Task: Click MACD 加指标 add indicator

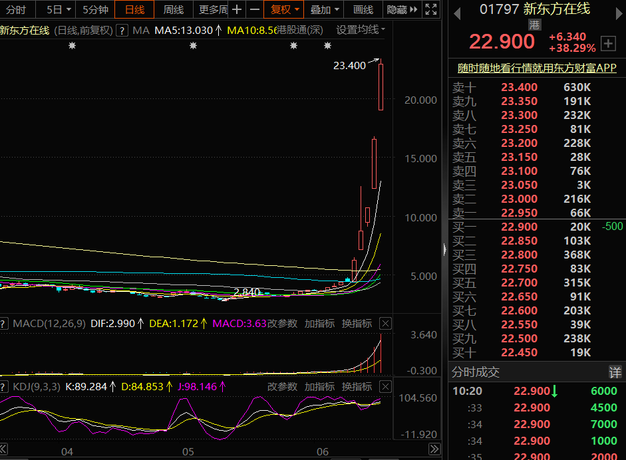Action: 319,324
